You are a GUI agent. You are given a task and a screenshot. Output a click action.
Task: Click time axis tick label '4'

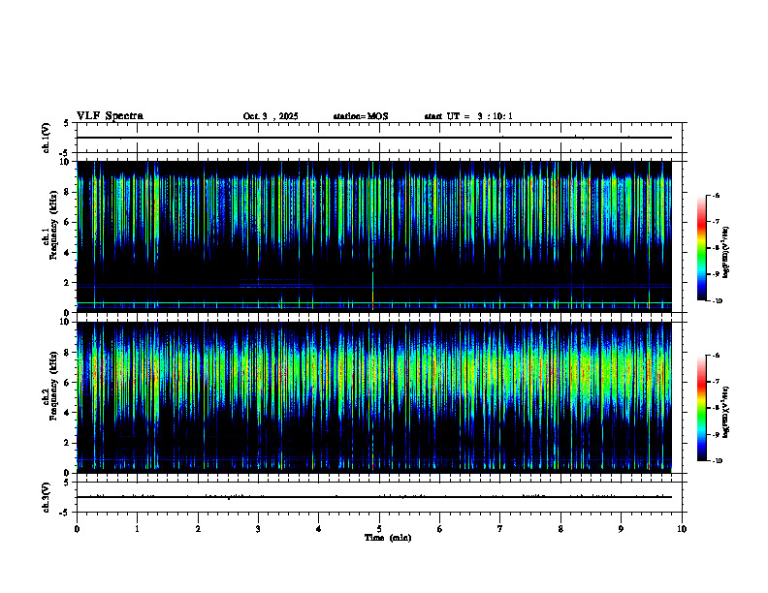[x=319, y=529]
